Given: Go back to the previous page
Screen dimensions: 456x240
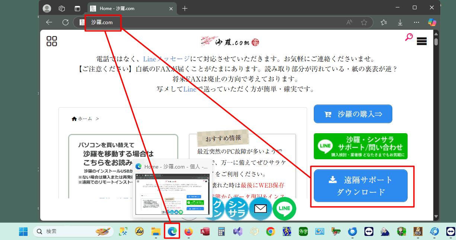Looking at the screenshot, I should (x=49, y=22).
